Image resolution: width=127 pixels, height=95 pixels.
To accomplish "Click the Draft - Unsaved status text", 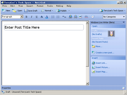I will (x=24, y=92).
